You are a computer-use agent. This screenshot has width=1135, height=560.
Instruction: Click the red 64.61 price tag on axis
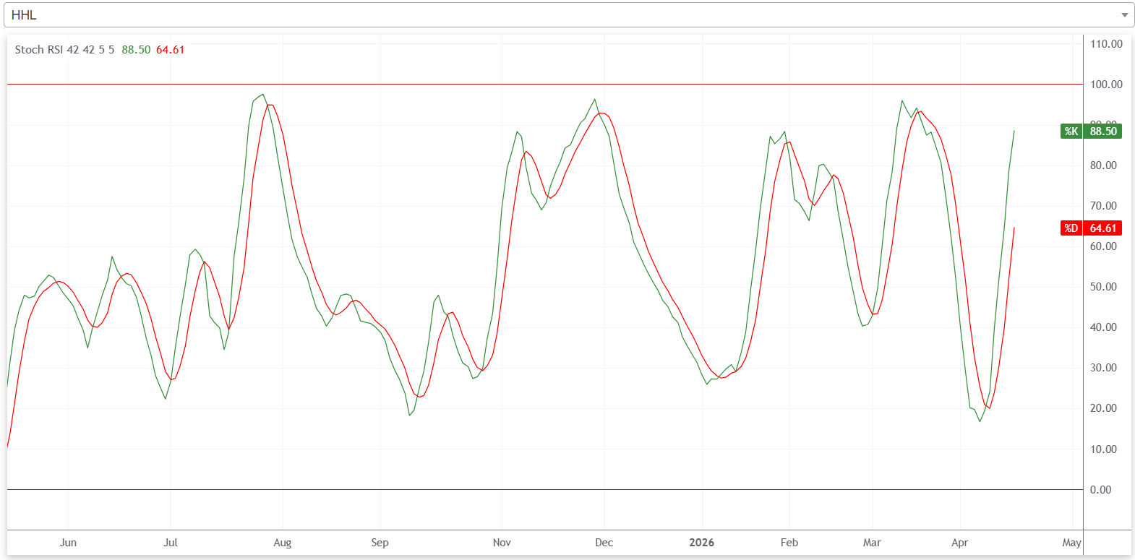1103,228
